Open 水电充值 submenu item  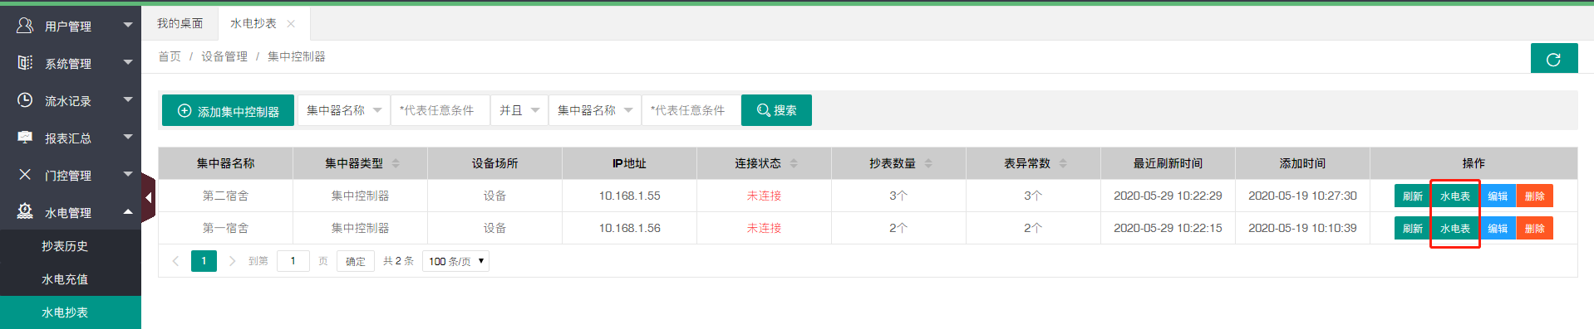click(x=71, y=279)
